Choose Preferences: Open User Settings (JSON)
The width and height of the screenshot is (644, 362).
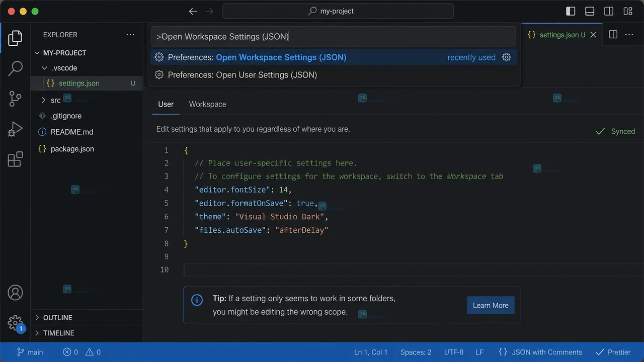[x=334, y=75]
